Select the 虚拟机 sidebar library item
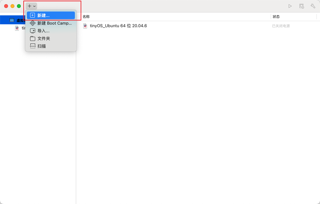Viewport: 320px width, 204px height. pos(13,20)
